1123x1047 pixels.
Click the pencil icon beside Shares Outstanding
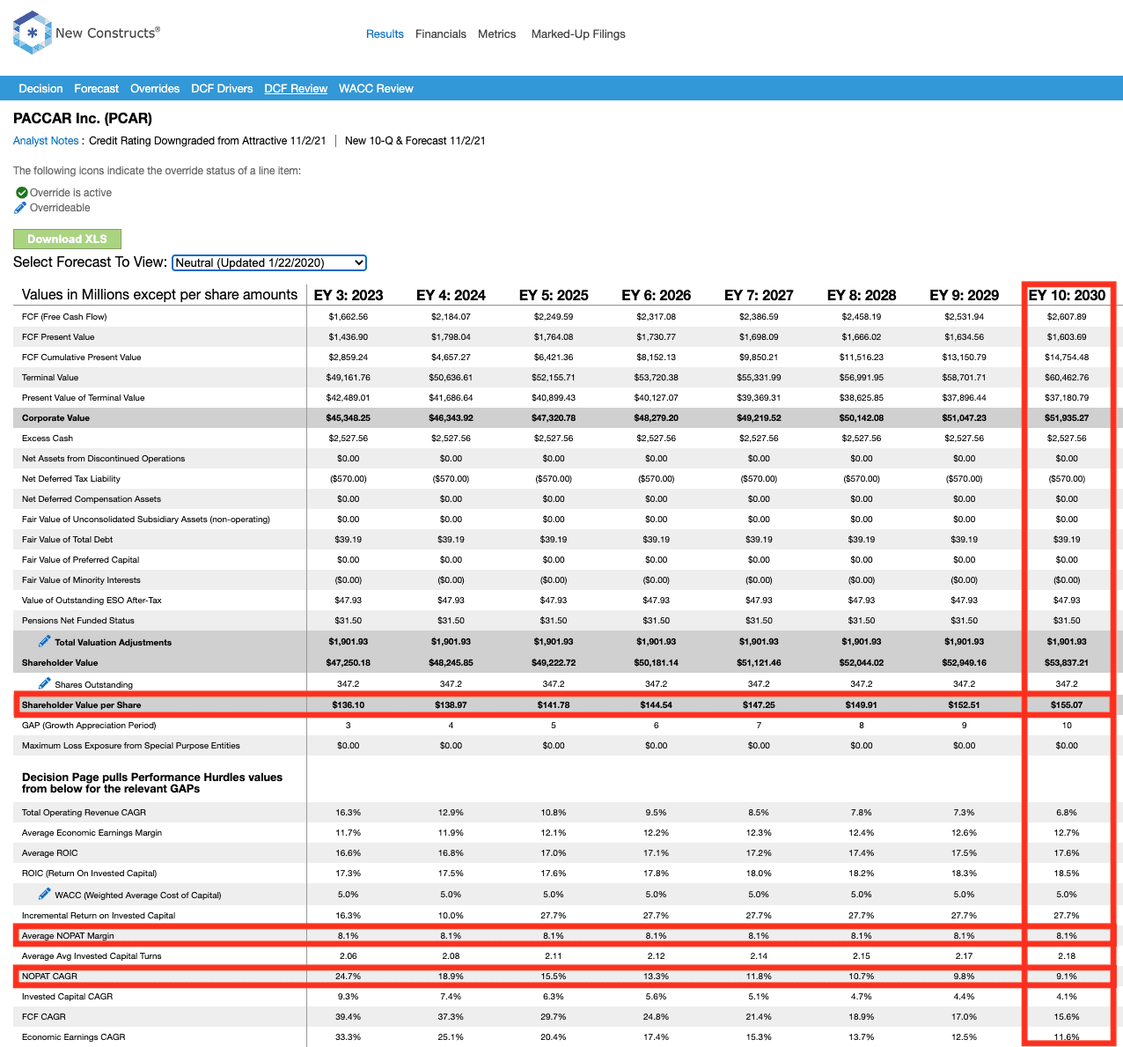[44, 683]
